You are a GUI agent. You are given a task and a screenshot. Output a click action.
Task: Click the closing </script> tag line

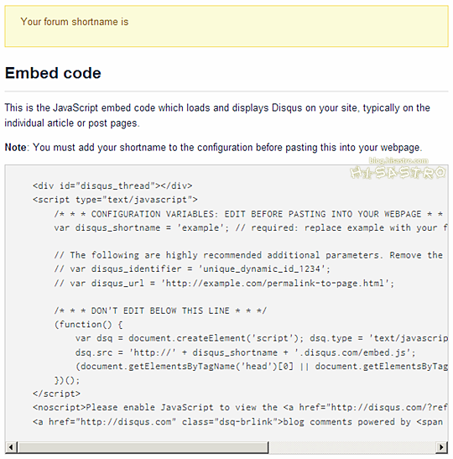(56, 394)
